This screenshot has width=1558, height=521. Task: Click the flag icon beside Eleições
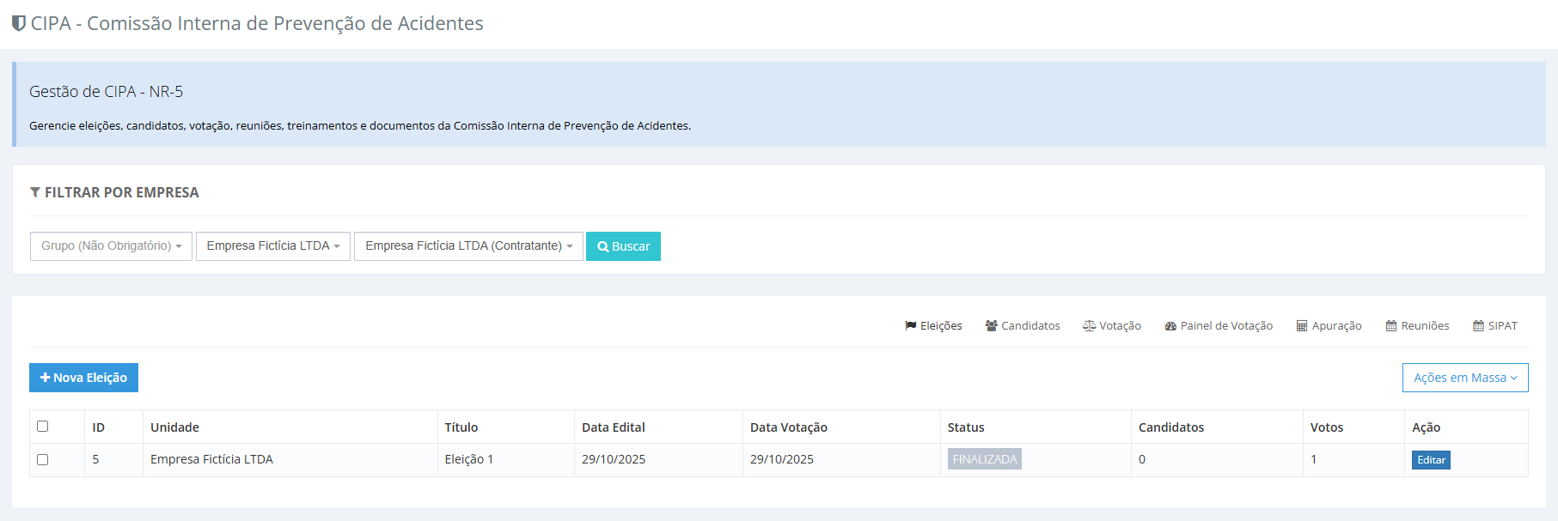(910, 326)
